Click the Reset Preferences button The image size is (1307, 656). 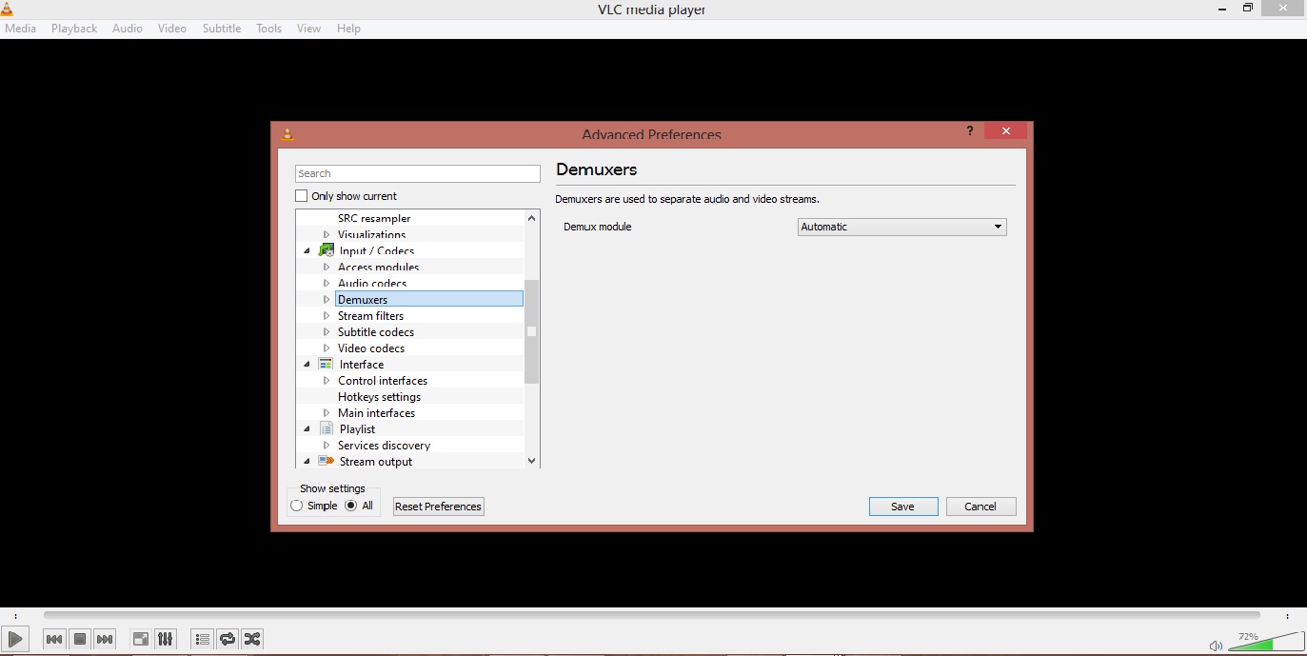click(x=439, y=507)
